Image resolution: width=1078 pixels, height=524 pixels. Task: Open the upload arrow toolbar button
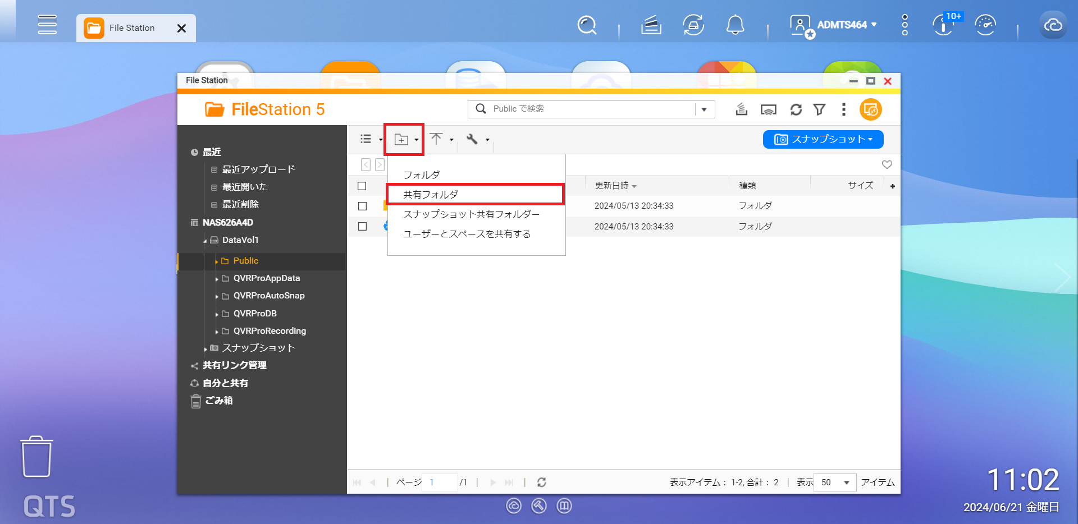[x=436, y=139]
